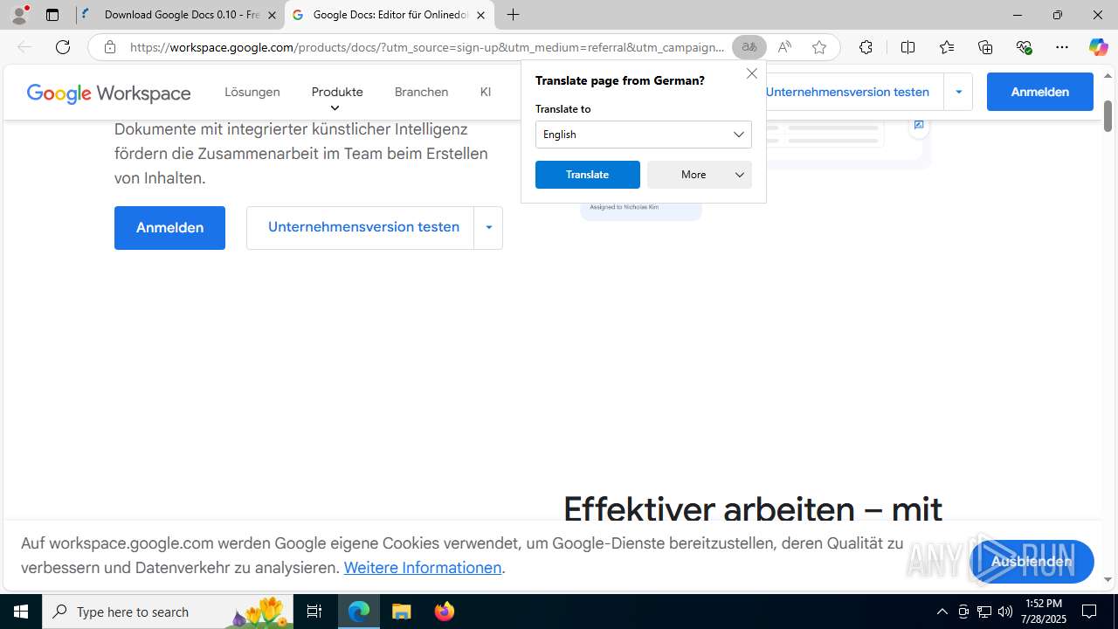Open the Windows Start menu

21,612
